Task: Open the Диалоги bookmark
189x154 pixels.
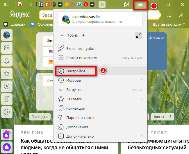Action: click(x=15, y=24)
